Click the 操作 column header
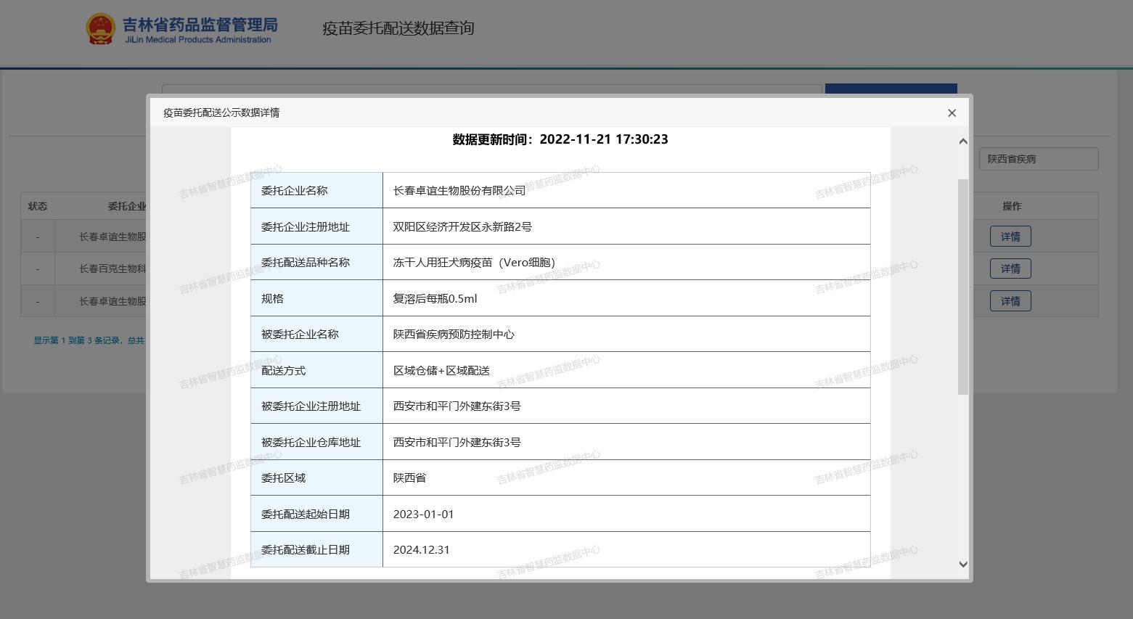Viewport: 1133px width, 619px height. 1012,206
